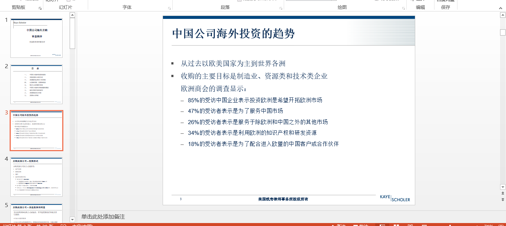506x226 pixels.
Task: Click the thumbnail pane scrollbar thumb
Action: [73, 33]
